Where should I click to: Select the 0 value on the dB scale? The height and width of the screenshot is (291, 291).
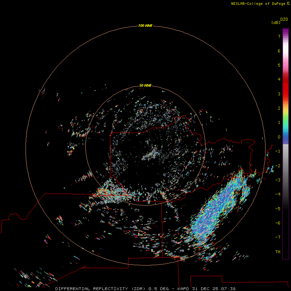tap(279, 137)
